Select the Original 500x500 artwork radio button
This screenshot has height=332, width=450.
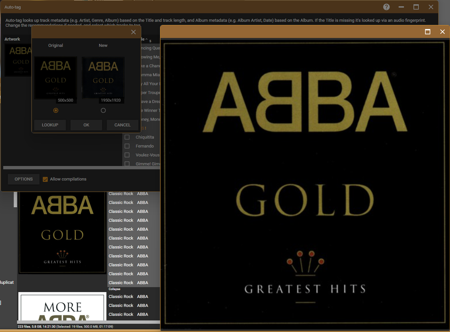(56, 110)
